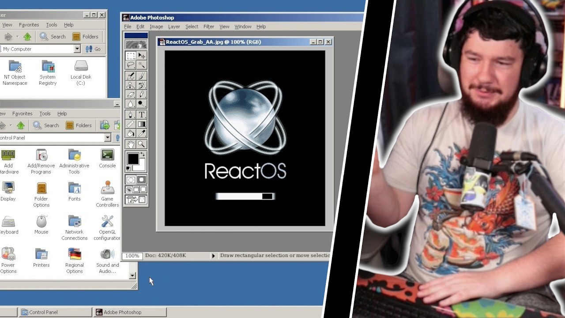Screen dimensions: 565x318
Task: Click Jump to ImageReady button in toolbox
Action: 136,200
